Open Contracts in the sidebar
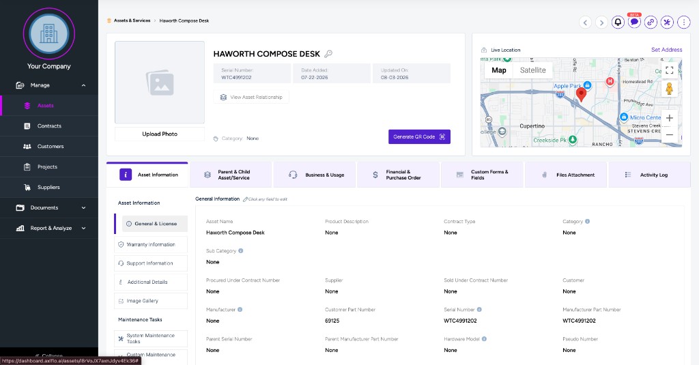This screenshot has width=699, height=365. click(49, 126)
